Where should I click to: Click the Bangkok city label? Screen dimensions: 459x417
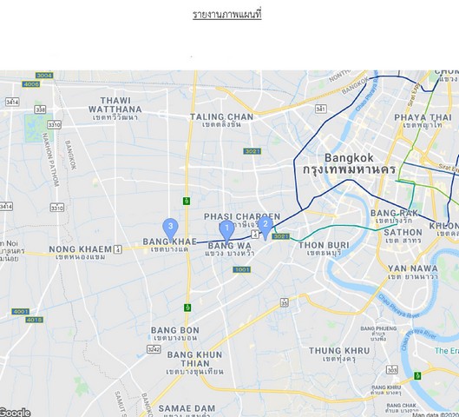349,164
